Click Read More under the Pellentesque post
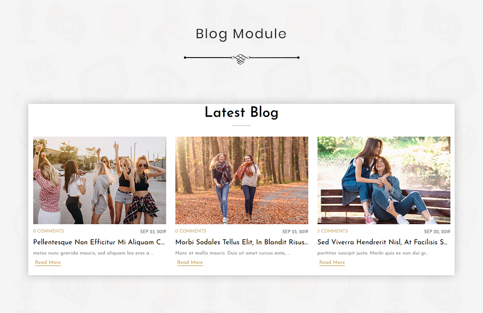 point(48,262)
